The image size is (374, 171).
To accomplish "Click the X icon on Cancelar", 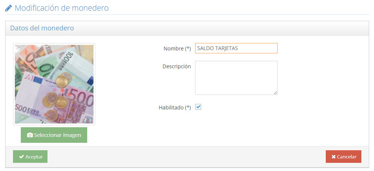I will point(334,157).
